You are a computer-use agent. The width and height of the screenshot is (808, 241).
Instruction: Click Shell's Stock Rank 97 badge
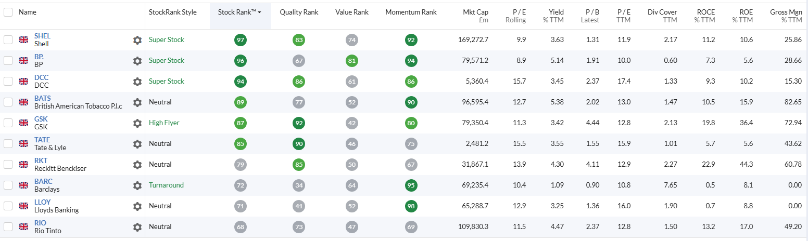(x=241, y=40)
